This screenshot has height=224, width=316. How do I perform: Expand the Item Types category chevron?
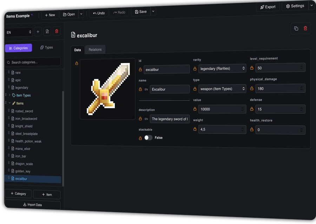9,95
